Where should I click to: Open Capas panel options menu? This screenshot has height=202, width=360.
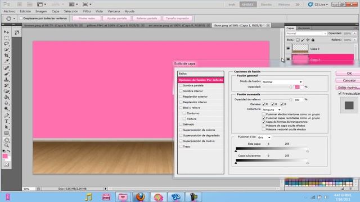pos(355,28)
